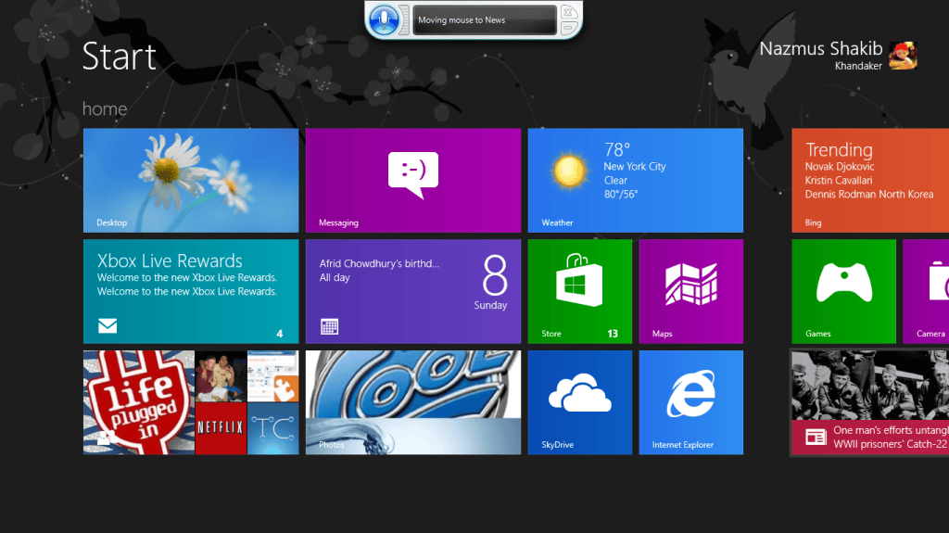949x533 pixels.
Task: Open the Desktop tile
Action: pyautogui.click(x=191, y=180)
